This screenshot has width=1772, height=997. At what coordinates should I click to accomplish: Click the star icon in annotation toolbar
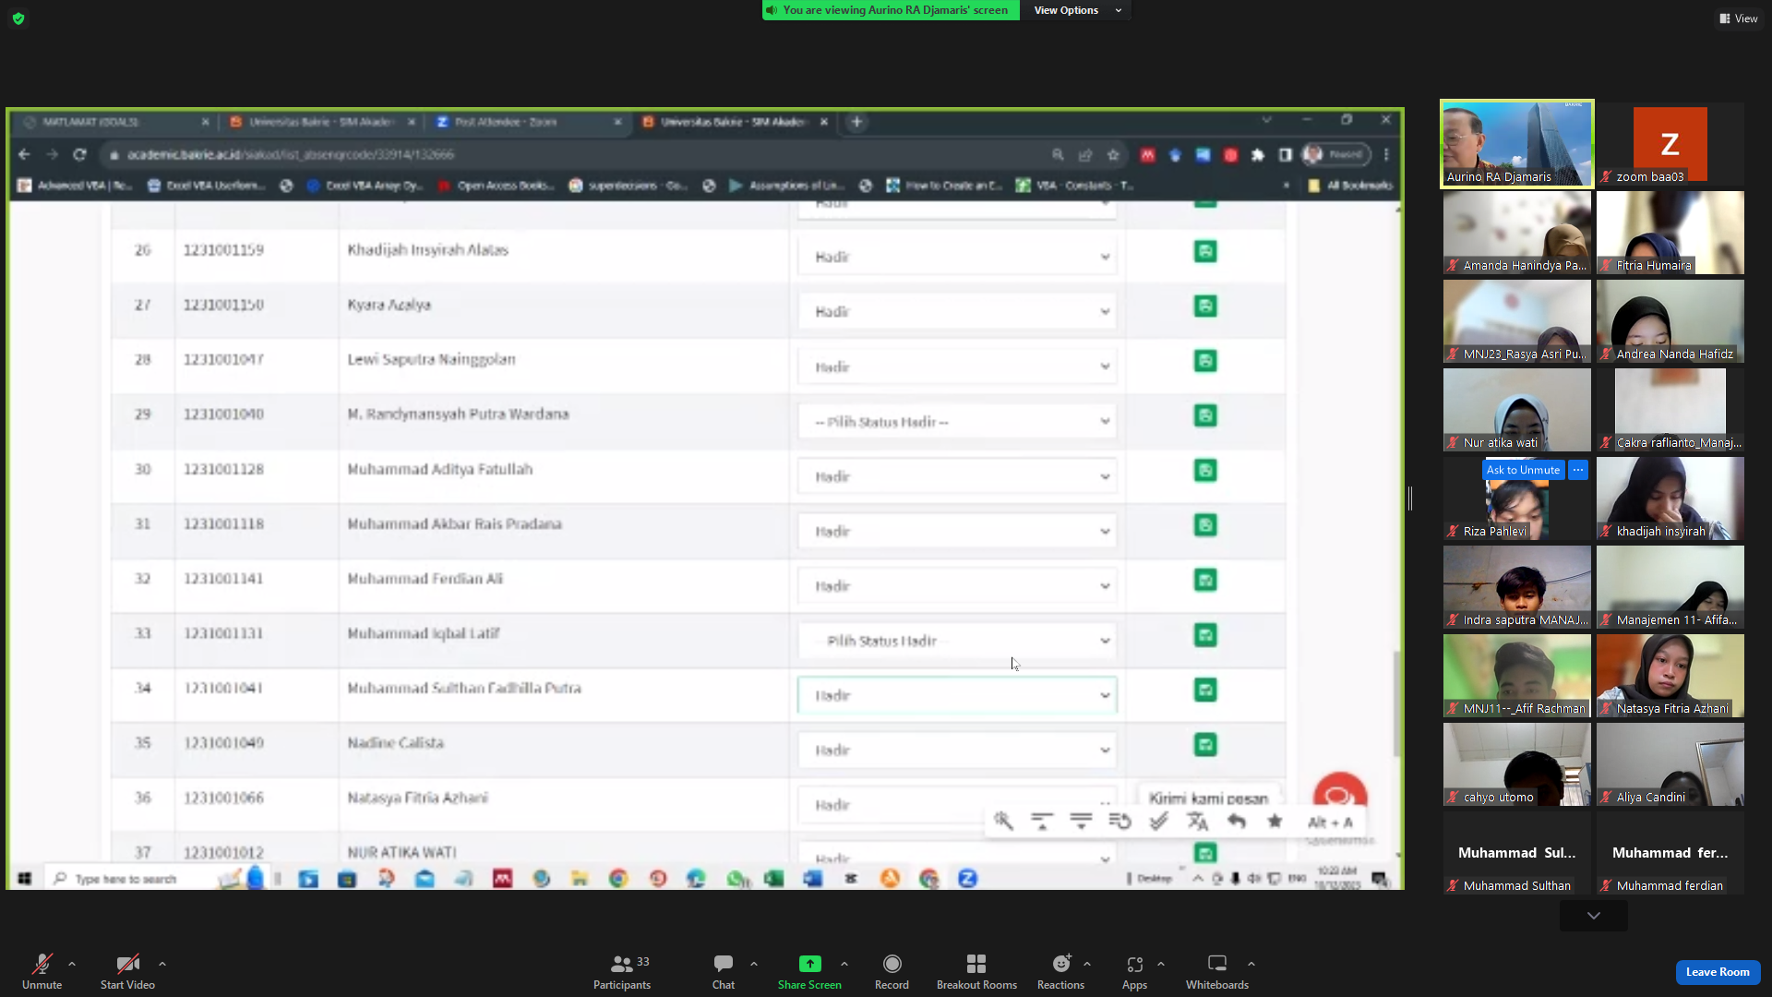(1275, 821)
